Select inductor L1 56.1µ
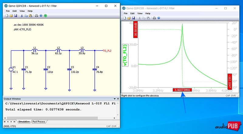243x134 pixels. click(x=35, y=51)
